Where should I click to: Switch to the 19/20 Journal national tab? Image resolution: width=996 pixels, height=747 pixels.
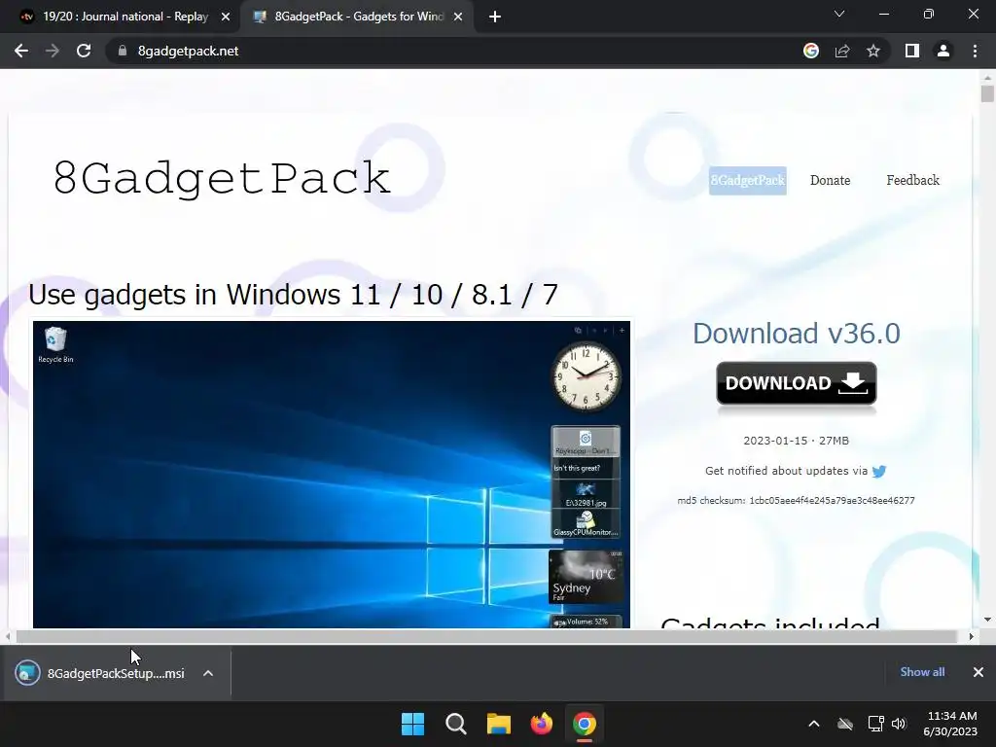pos(121,17)
